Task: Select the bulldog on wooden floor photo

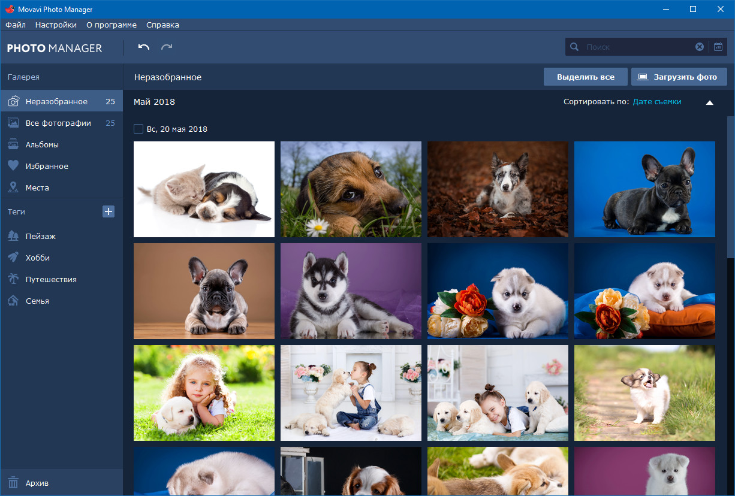Action: pos(204,291)
